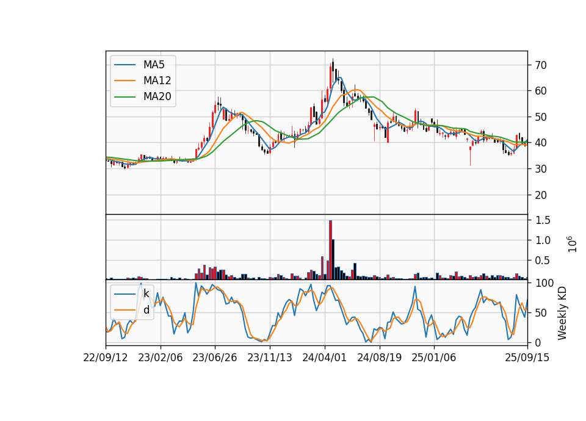Click the 25/01/06 date axis label

tap(434, 358)
